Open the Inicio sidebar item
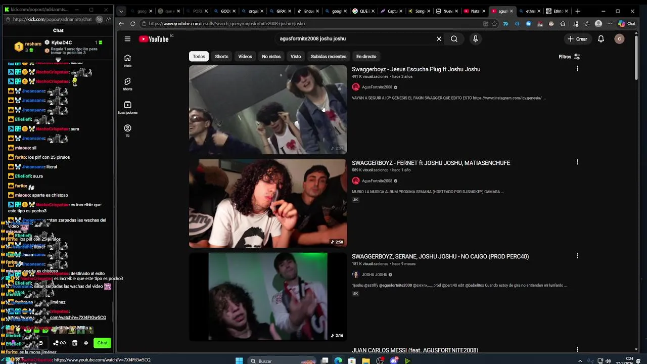 point(127,61)
